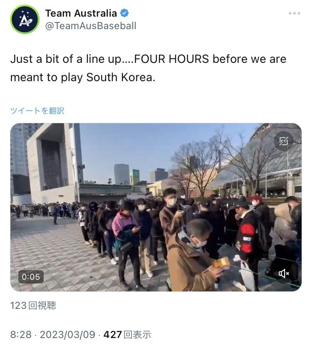The image size is (312, 348).
Task: Open the 8:28 tweet timestamp
Action: pyautogui.click(x=21, y=334)
